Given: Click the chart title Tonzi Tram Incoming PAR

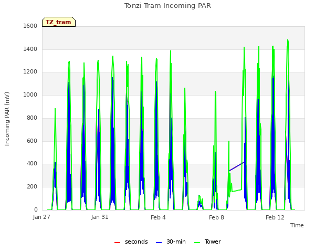Looking at the screenshot, I should pyautogui.click(x=167, y=6).
